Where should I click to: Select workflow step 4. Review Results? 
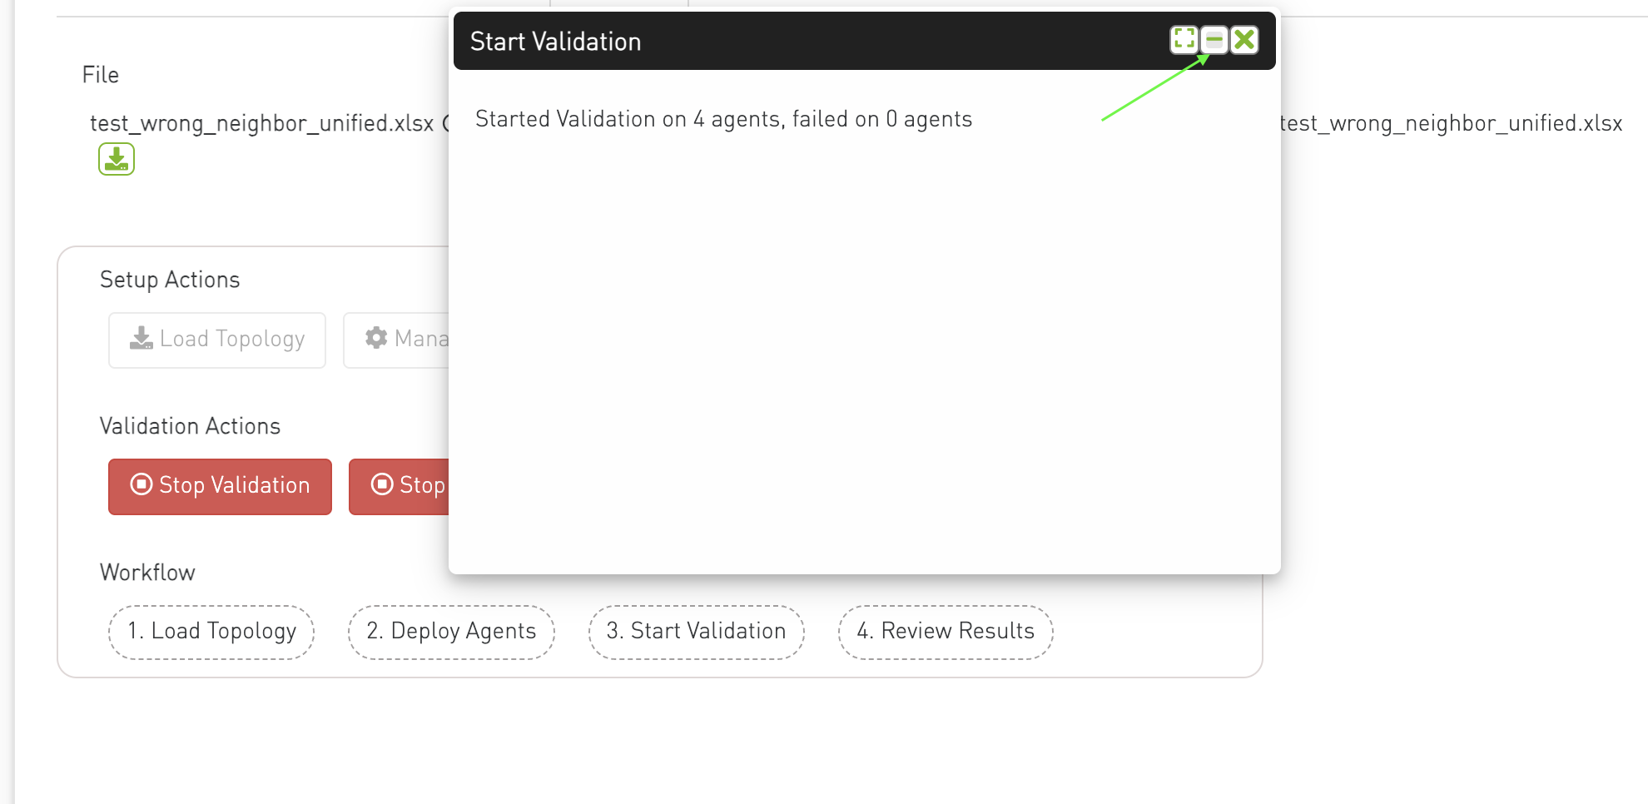946,632
